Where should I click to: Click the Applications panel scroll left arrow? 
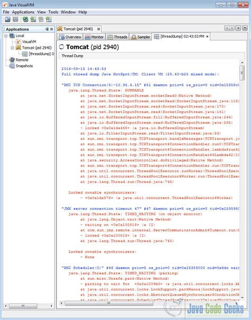click(x=6, y=306)
